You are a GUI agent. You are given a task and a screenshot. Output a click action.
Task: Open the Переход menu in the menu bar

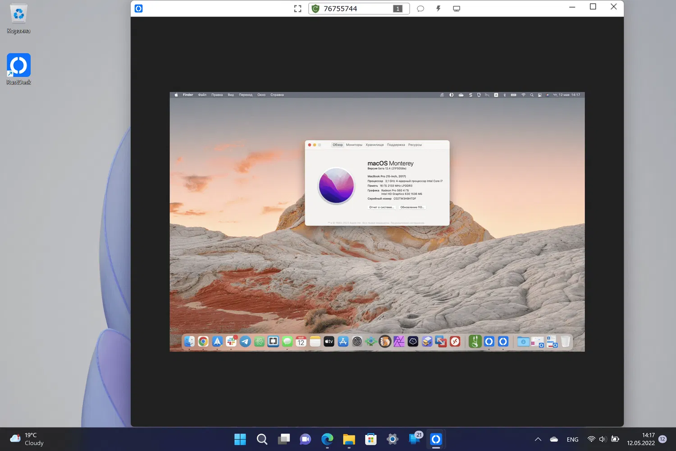click(x=246, y=95)
